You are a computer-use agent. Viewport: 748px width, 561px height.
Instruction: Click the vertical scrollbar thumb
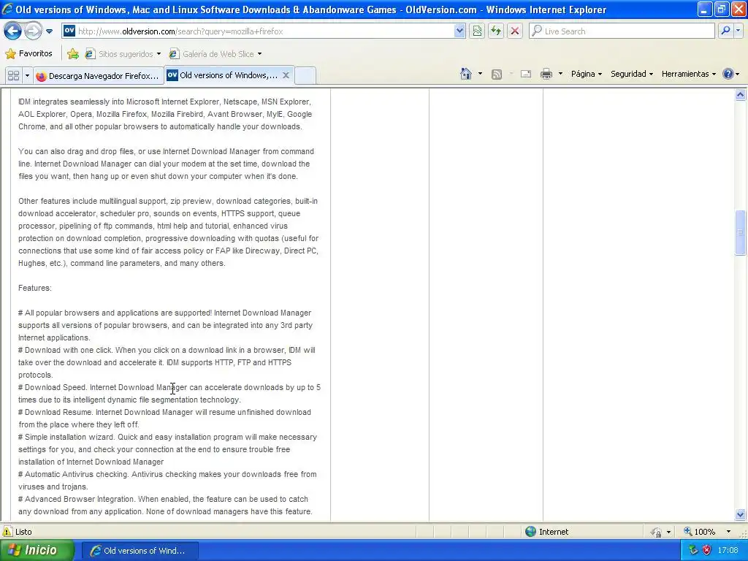point(741,233)
